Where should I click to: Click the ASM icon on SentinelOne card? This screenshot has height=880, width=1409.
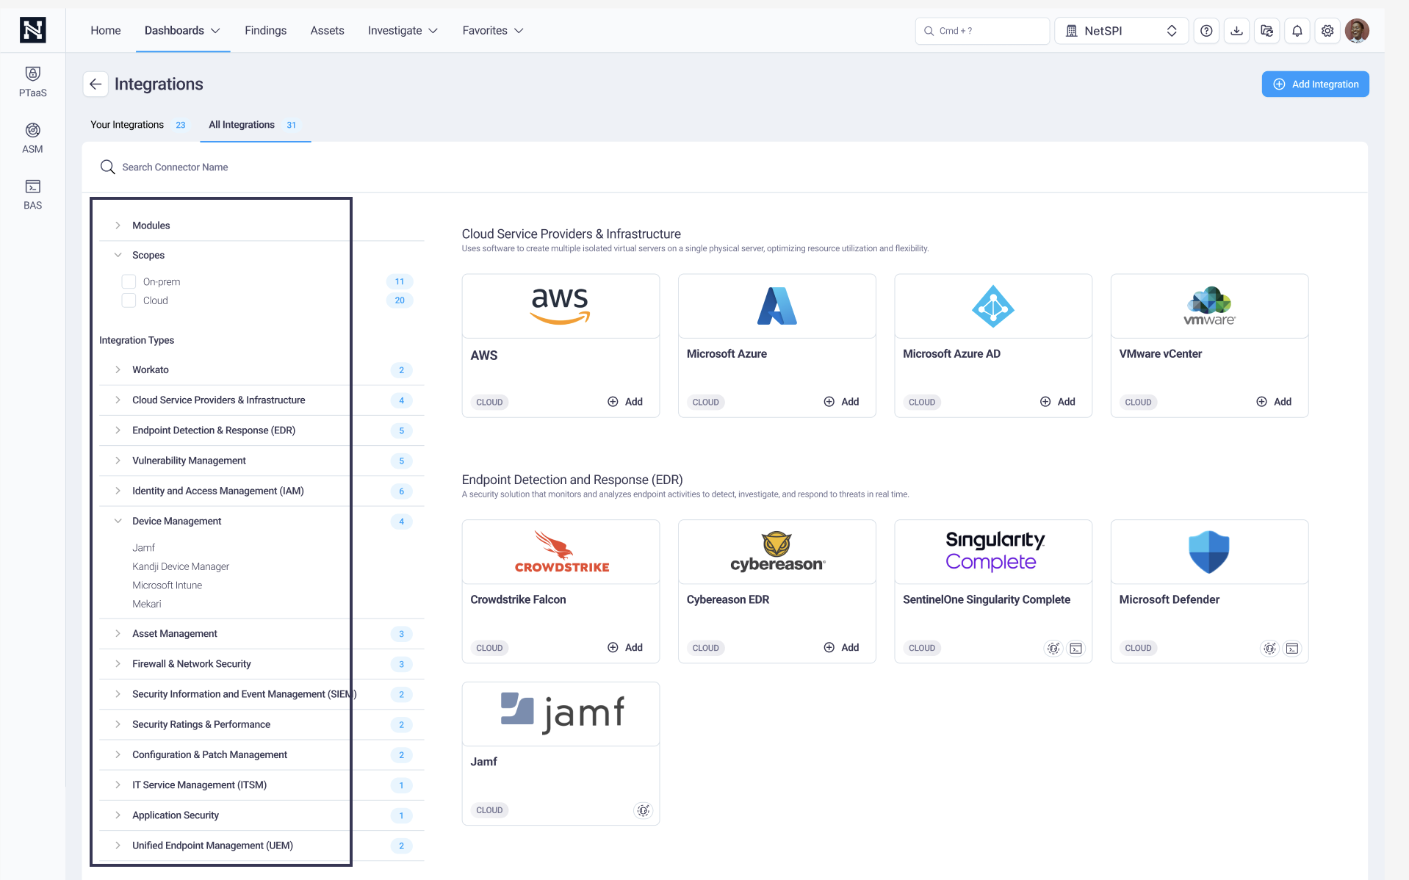(1053, 648)
